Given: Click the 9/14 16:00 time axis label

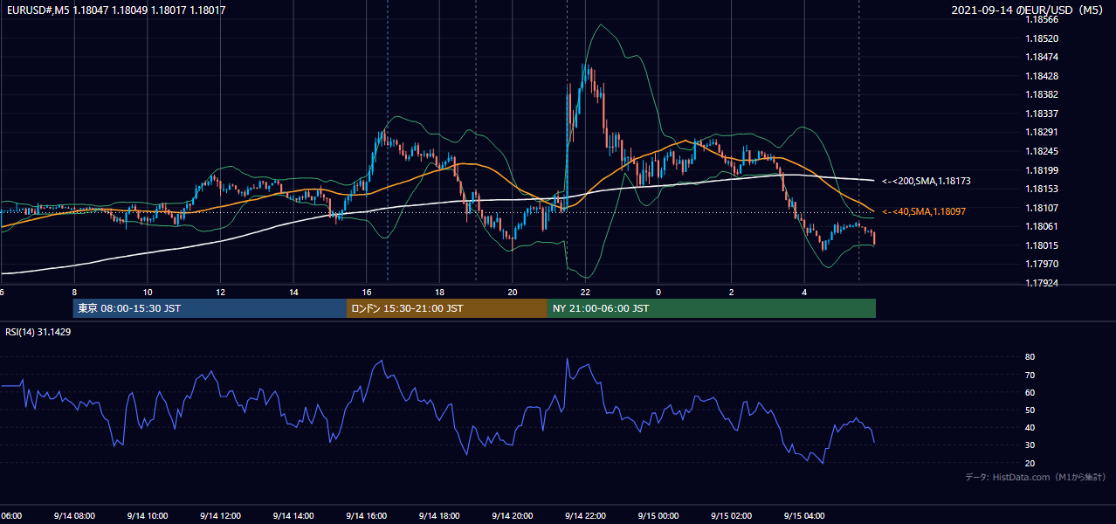Looking at the screenshot, I should click(x=366, y=515).
